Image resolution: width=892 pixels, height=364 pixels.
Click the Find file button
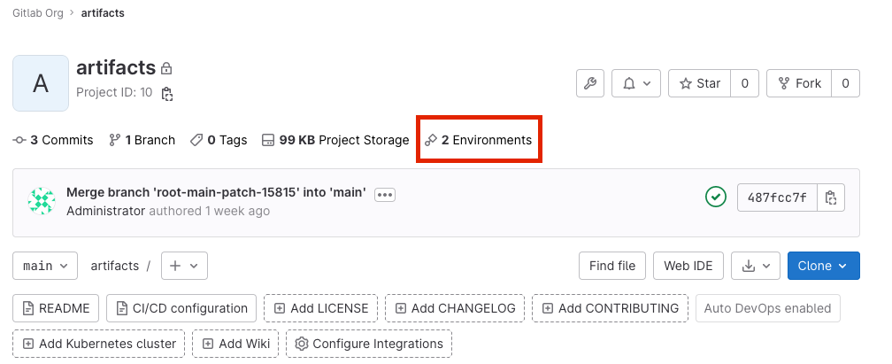click(612, 266)
